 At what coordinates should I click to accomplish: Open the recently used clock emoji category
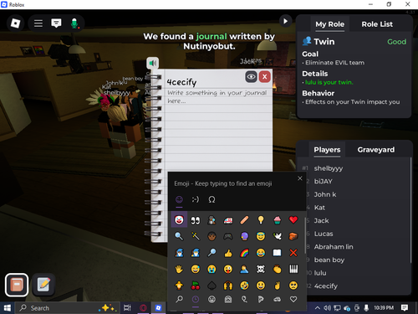(x=196, y=300)
